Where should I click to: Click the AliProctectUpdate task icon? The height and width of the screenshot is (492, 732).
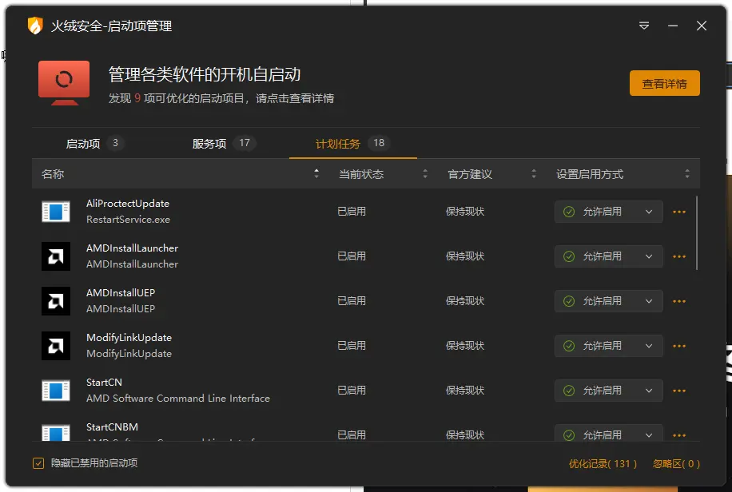click(x=56, y=212)
